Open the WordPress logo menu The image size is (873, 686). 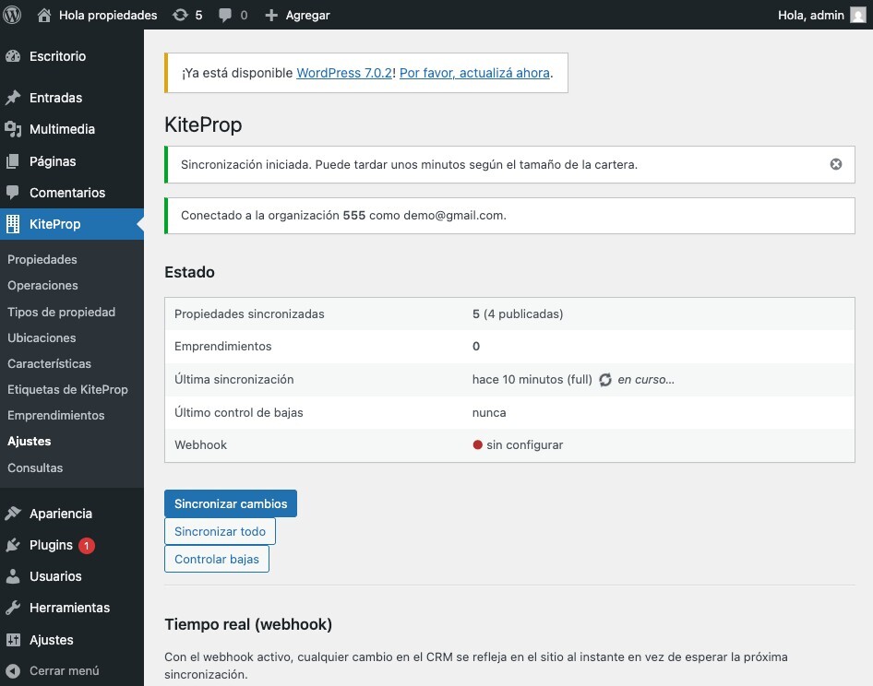pos(12,15)
